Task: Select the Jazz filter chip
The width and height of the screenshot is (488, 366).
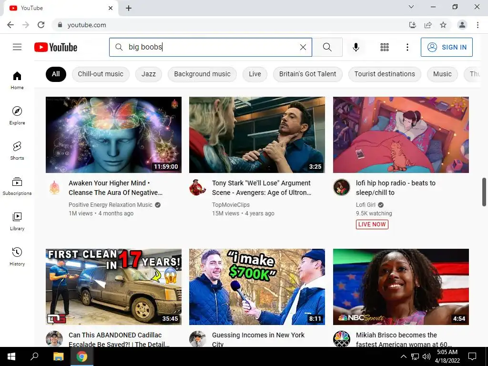Action: coord(149,74)
